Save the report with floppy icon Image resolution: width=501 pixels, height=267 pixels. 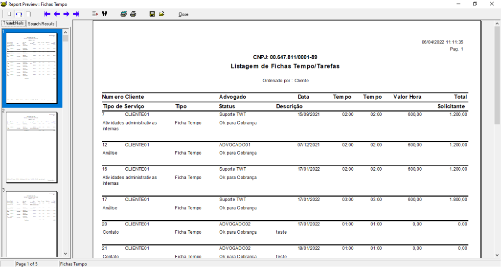[x=152, y=14]
